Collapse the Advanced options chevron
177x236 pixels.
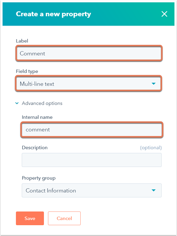[x=17, y=103]
